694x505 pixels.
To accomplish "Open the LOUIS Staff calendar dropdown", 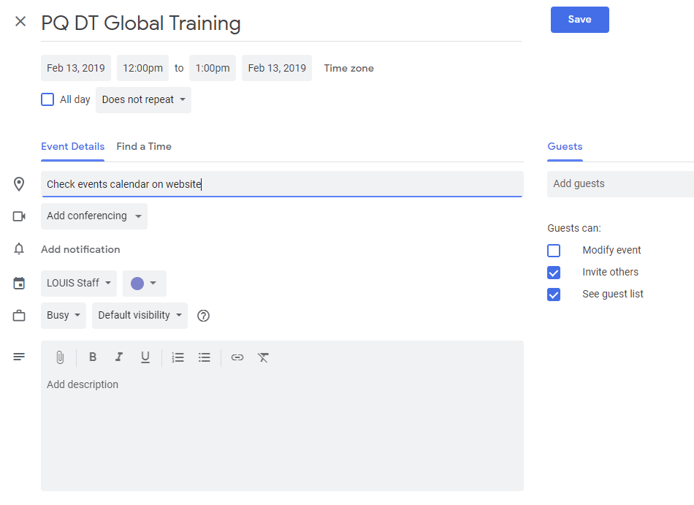I will (79, 284).
